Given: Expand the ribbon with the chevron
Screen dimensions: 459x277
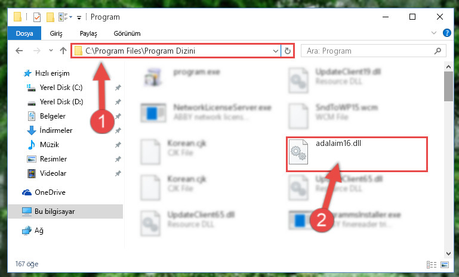Looking at the screenshot, I should pyautogui.click(x=434, y=33).
